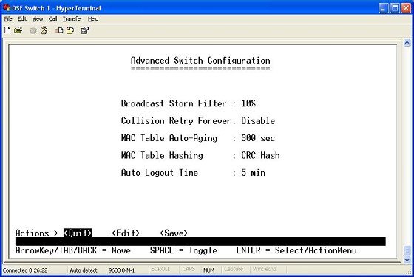Viewport: 414px width, 277px height.
Task: Click the Broadcast Storm Filter value 10%
Action: 248,103
